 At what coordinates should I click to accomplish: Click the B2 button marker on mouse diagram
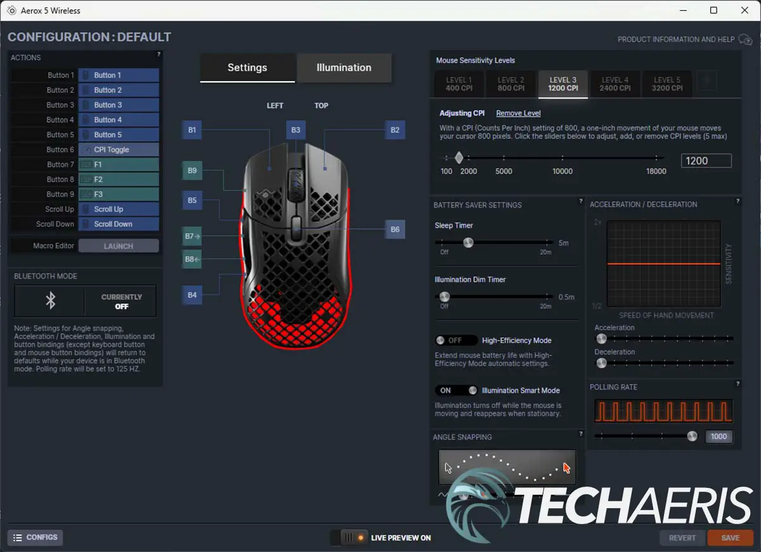395,130
